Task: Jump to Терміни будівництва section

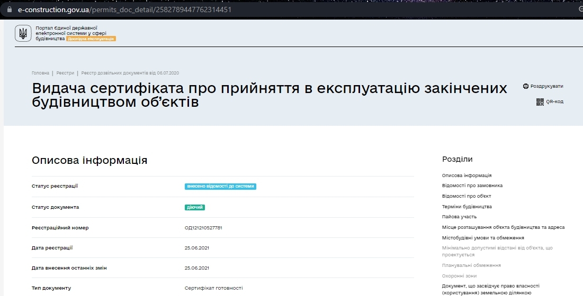Action: pyautogui.click(x=467, y=207)
